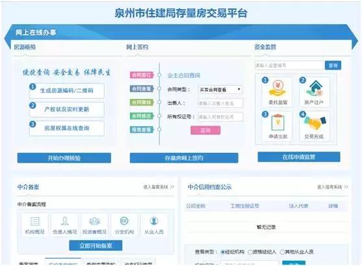The height and width of the screenshot is (266, 362).
Task: Click the 法人代表 column header
Action: tap(298, 206)
